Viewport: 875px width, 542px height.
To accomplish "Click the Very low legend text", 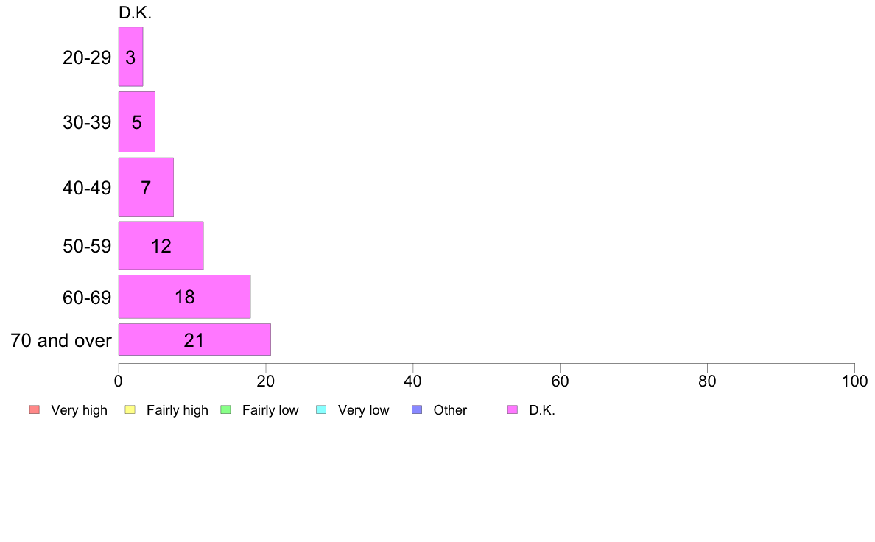I will click(x=363, y=410).
